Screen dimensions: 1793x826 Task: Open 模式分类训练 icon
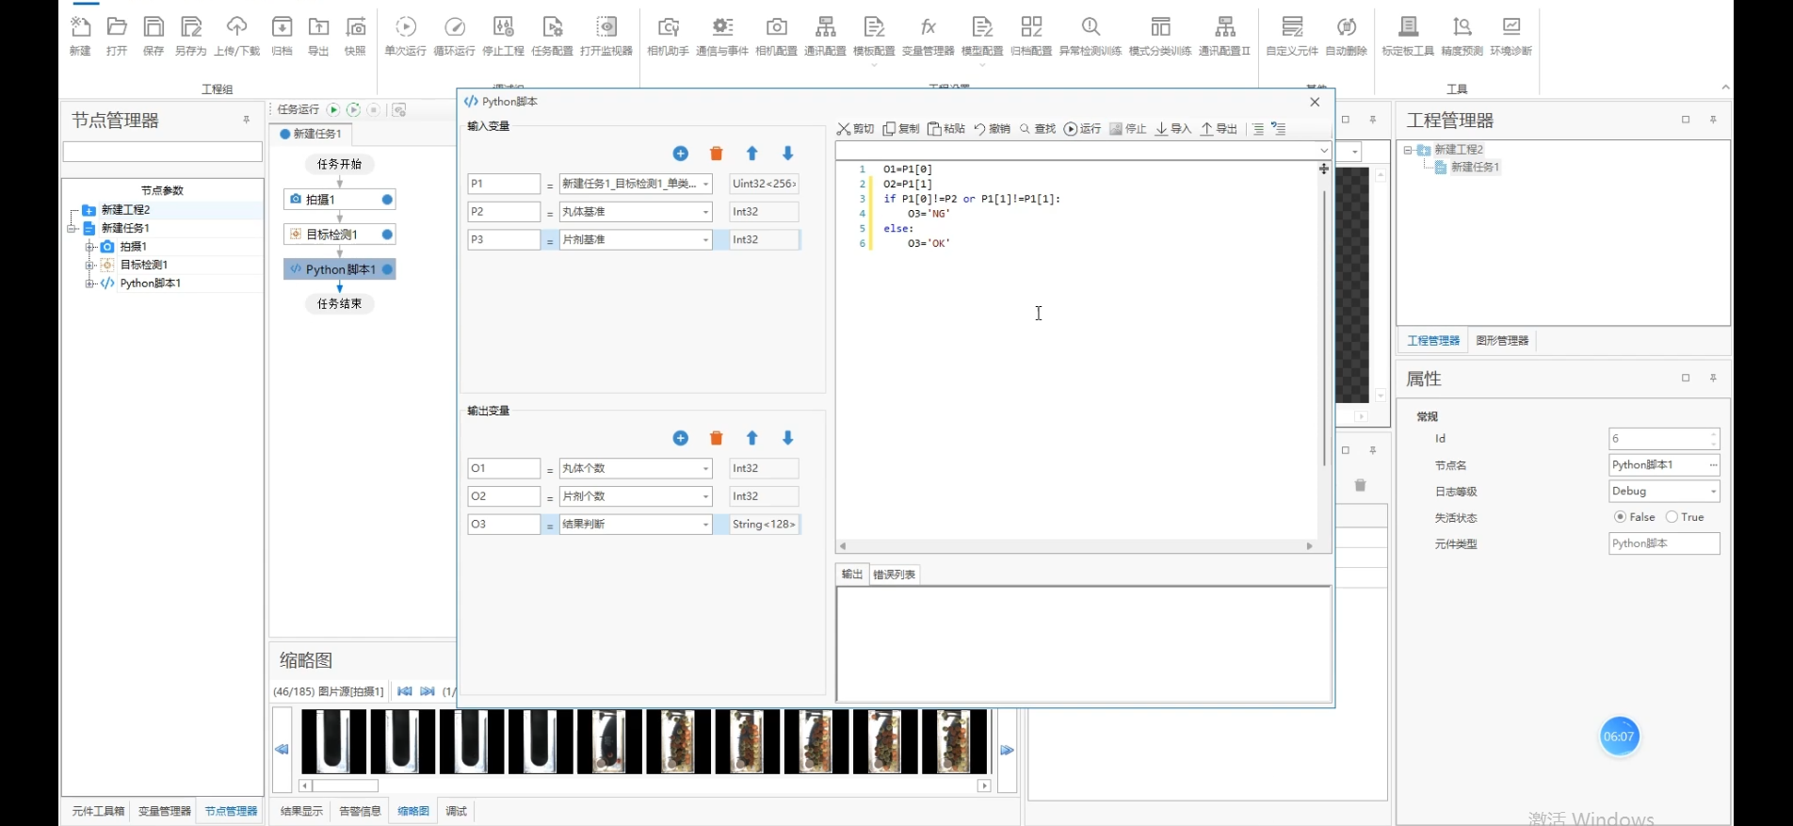tap(1160, 36)
